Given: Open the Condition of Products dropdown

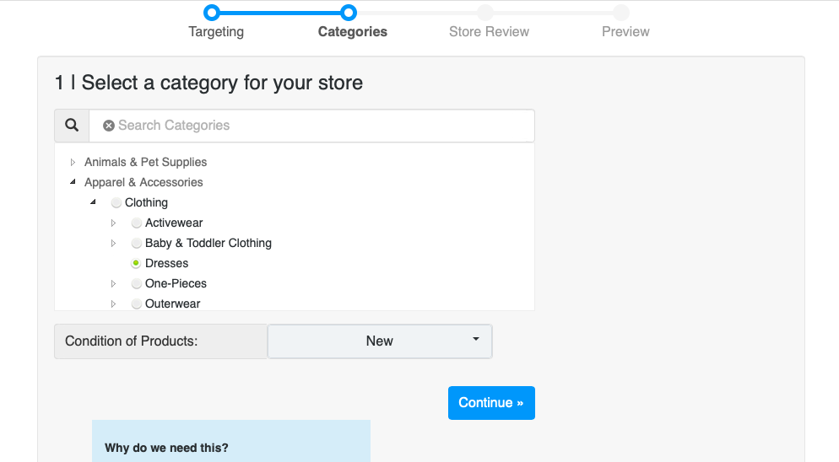Looking at the screenshot, I should 380,341.
